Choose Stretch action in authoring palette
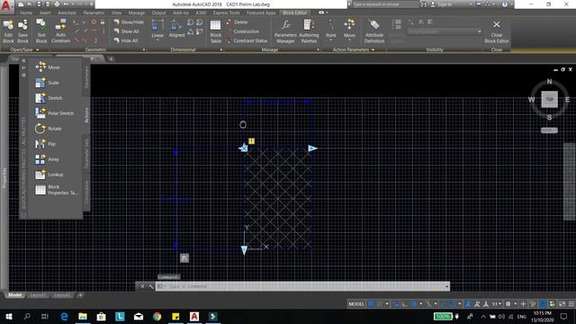 49,98
